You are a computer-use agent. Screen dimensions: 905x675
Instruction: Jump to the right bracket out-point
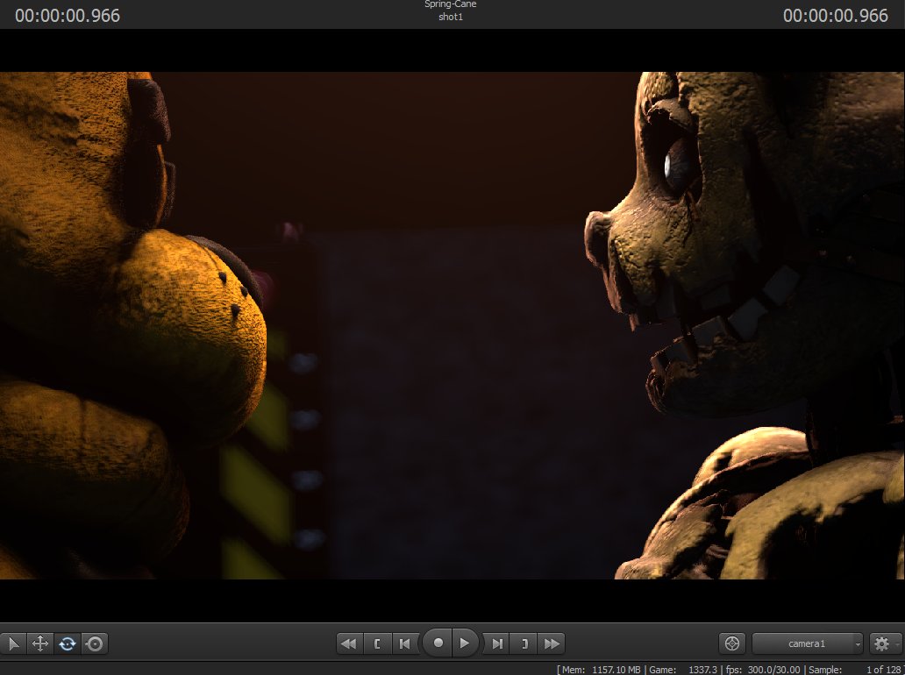524,643
